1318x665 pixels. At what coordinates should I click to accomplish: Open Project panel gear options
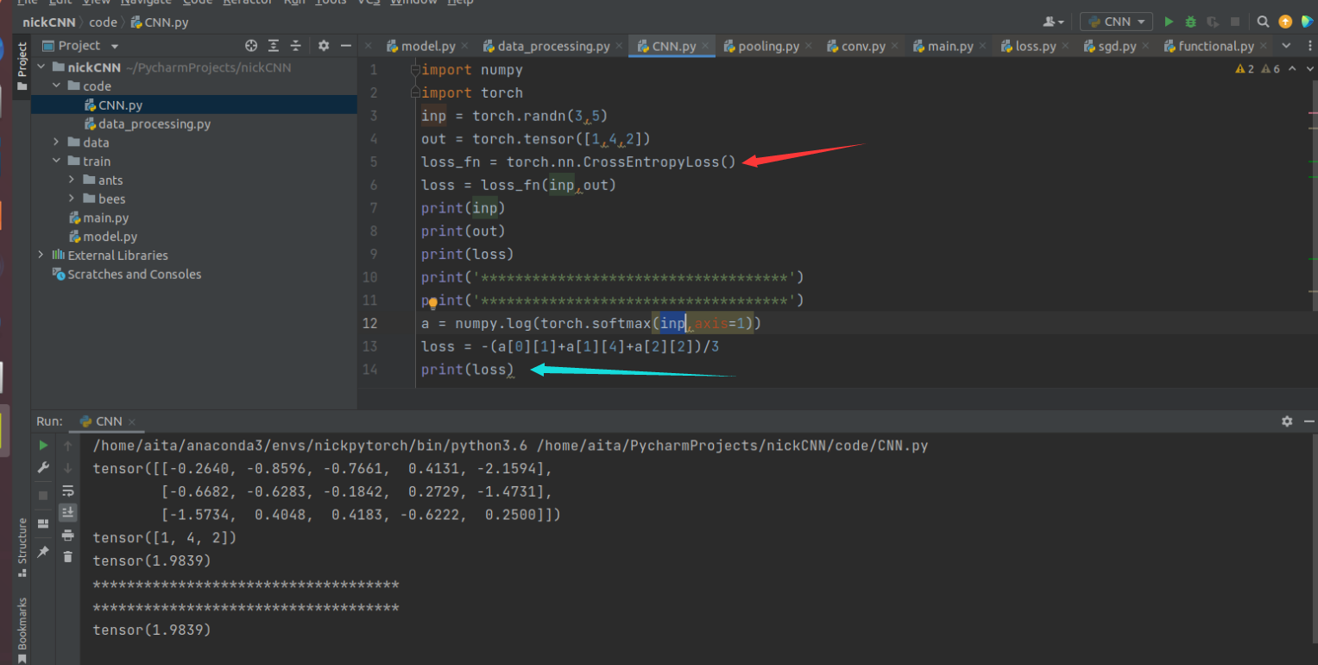pyautogui.click(x=324, y=46)
